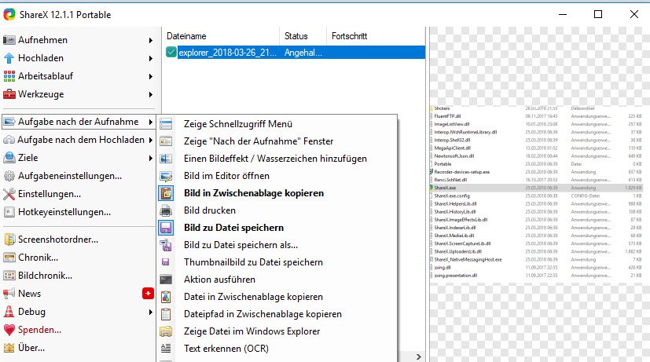Expand Aufgabe nach dem Hochladen arrow
650x362 pixels.
pyautogui.click(x=150, y=140)
